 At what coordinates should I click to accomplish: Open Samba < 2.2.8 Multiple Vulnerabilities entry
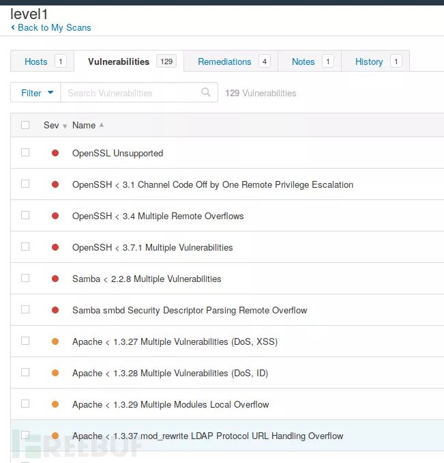point(147,279)
